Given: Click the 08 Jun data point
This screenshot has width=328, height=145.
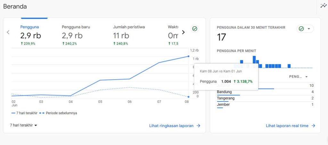Looking at the screenshot, I should point(188,56).
